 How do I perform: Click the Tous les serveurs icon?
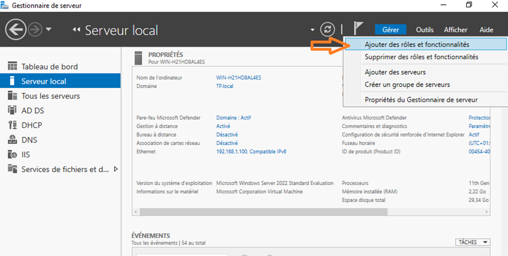pyautogui.click(x=13, y=96)
